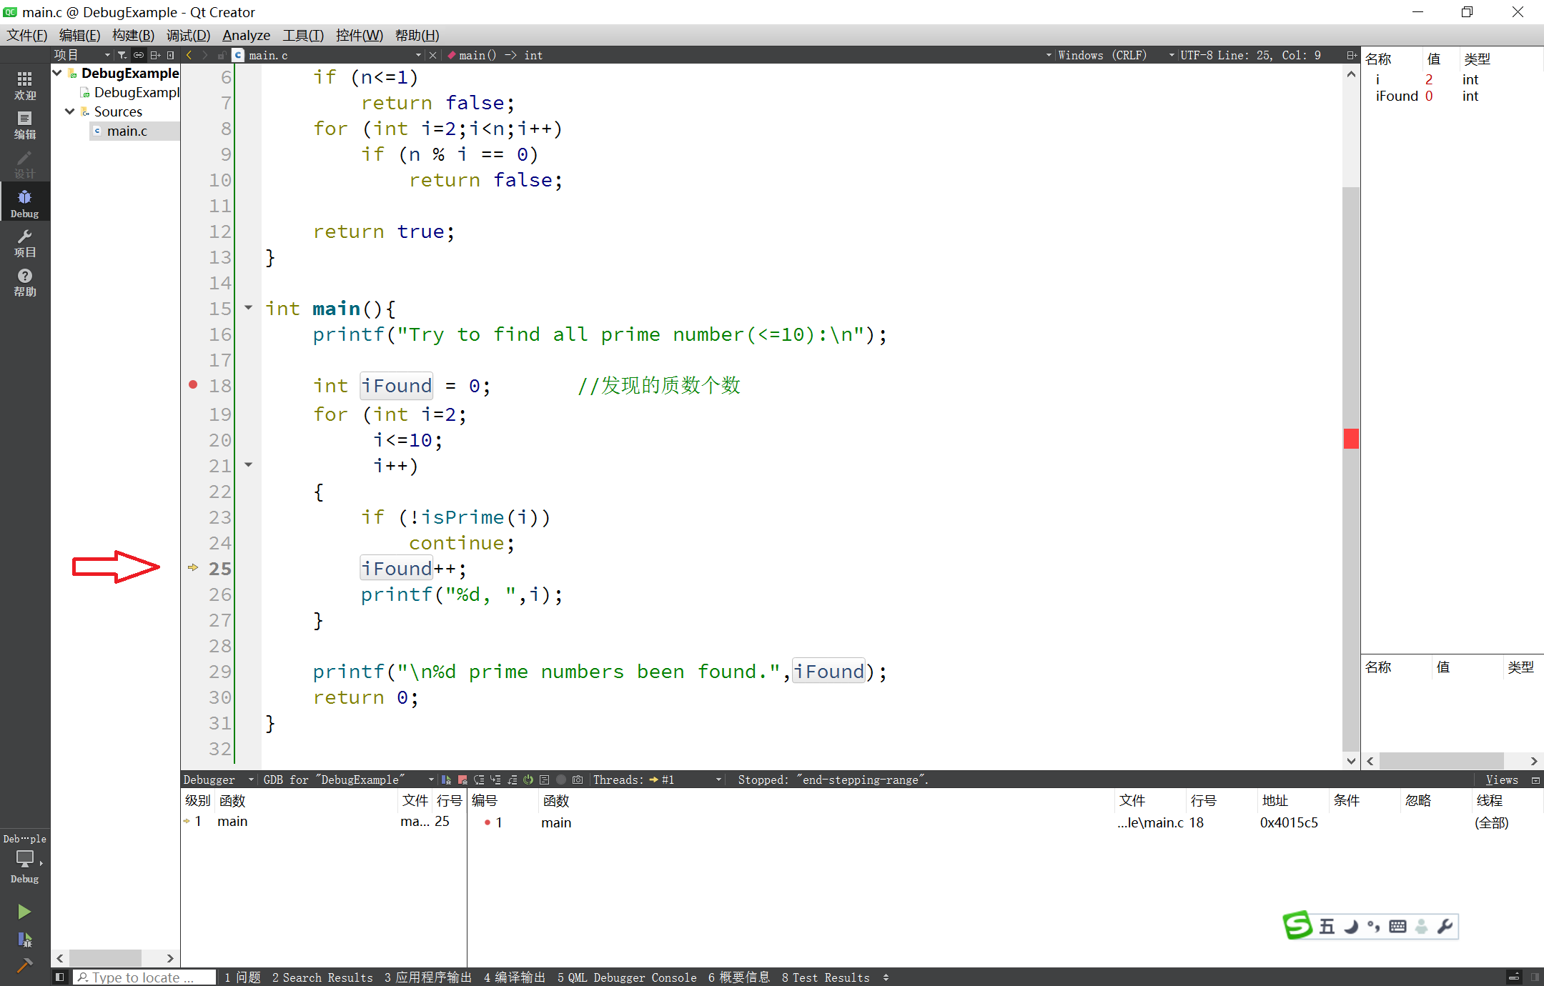Open the 1 问题 output pane

[x=242, y=977]
